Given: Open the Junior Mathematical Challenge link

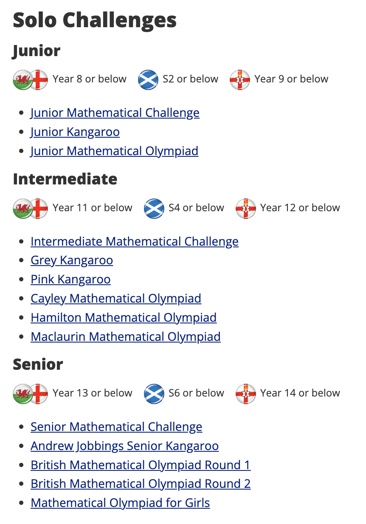Looking at the screenshot, I should coord(115,113).
